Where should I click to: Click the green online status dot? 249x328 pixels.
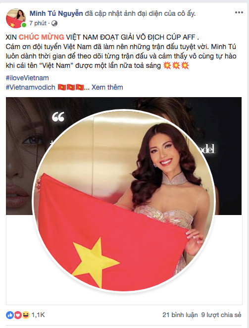click(24, 25)
